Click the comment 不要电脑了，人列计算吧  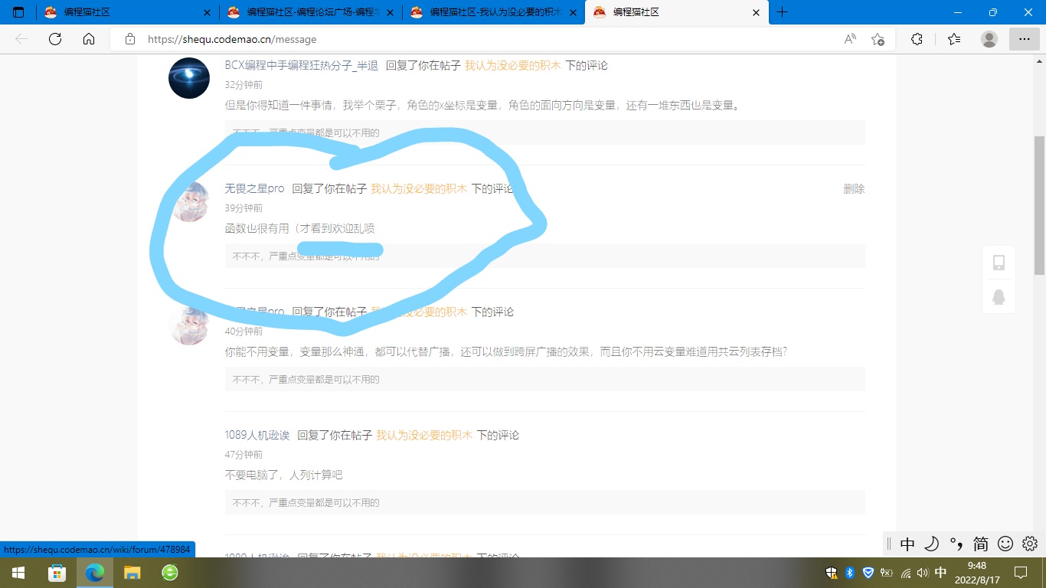coord(283,475)
